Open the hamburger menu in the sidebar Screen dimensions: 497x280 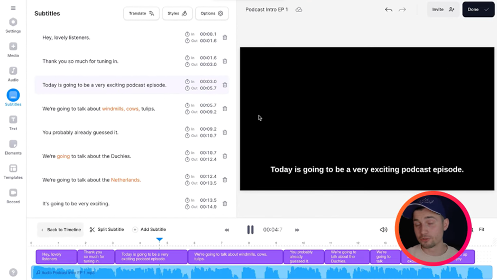click(x=13, y=8)
